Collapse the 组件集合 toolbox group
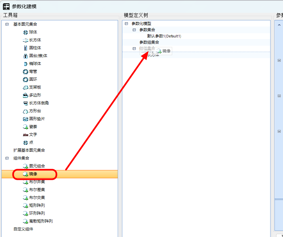Viewport: 283px width, 237px height. coord(7,158)
